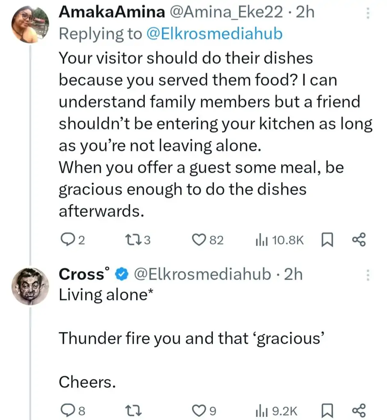View Cross's profile avatar
Viewport: 387px width, 420px height.
30,286
